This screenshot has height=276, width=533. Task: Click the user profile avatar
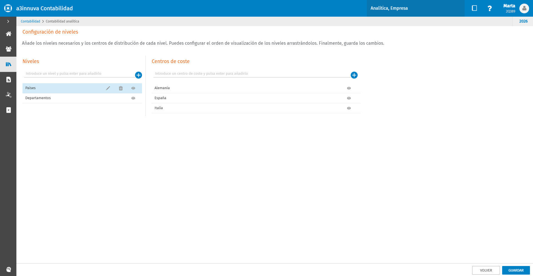tap(524, 8)
